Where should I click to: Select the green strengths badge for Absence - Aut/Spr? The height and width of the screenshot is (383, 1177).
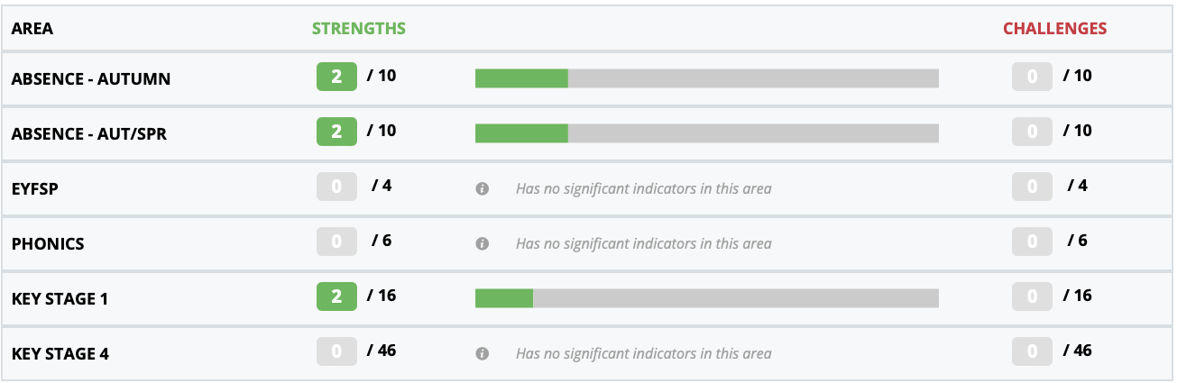pyautogui.click(x=336, y=132)
